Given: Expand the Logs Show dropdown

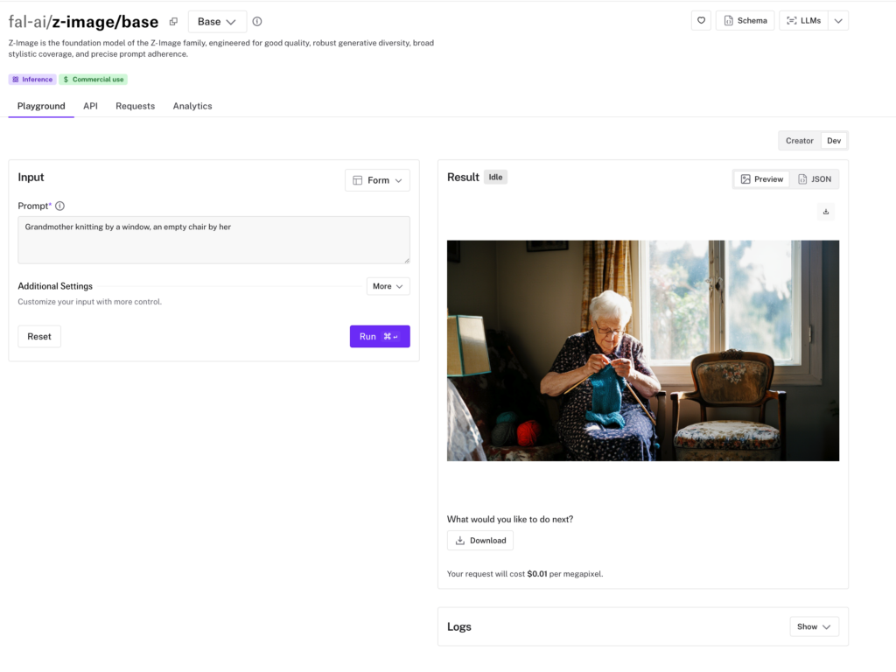Looking at the screenshot, I should pos(814,626).
